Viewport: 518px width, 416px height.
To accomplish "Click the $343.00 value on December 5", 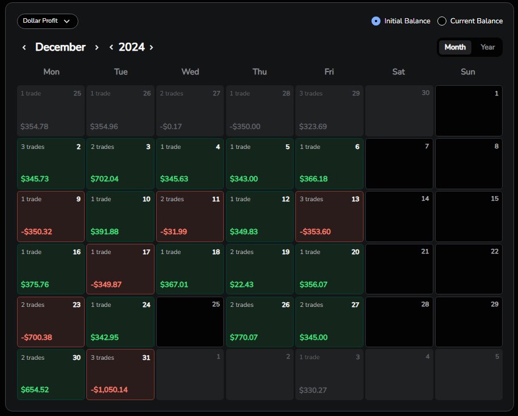I will tap(244, 179).
